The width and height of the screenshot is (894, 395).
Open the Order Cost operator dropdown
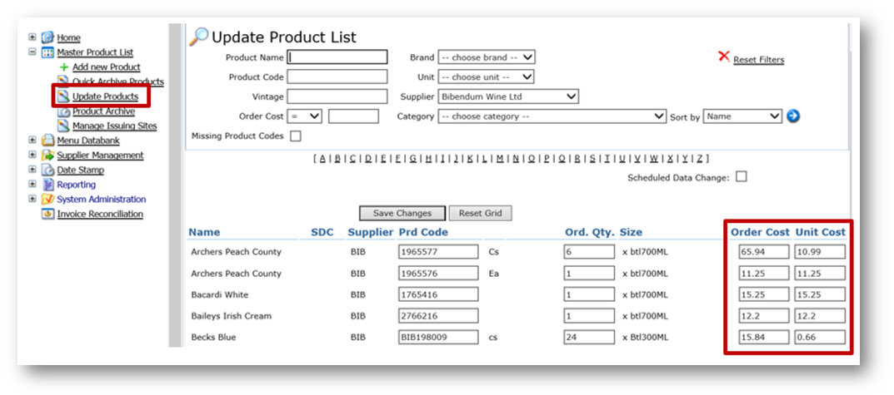(x=304, y=116)
